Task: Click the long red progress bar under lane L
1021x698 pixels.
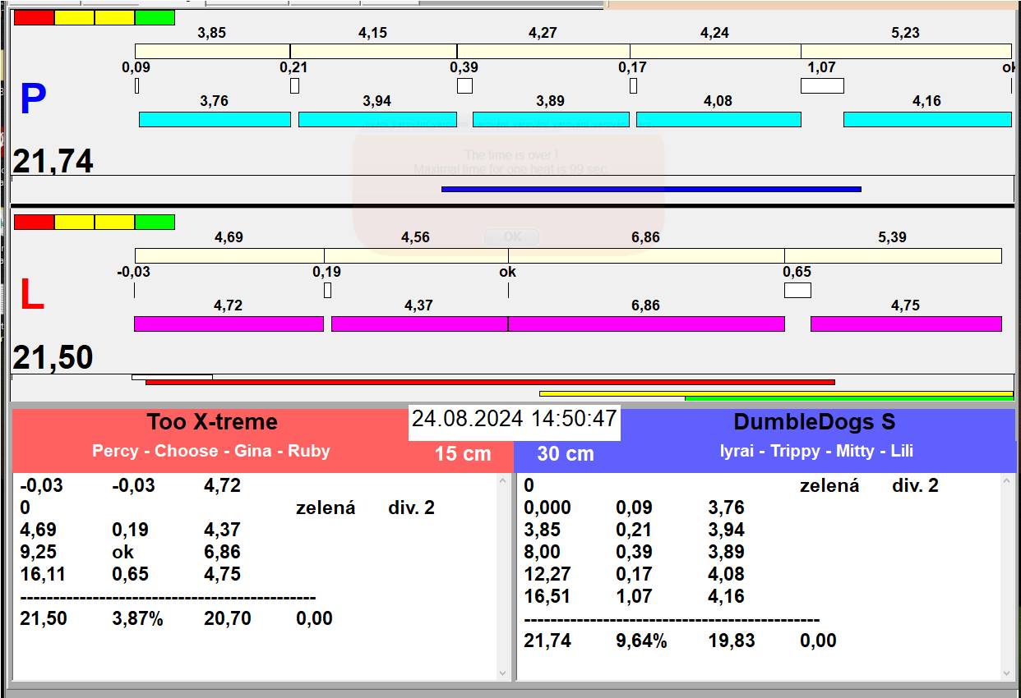Action: pyautogui.click(x=490, y=382)
